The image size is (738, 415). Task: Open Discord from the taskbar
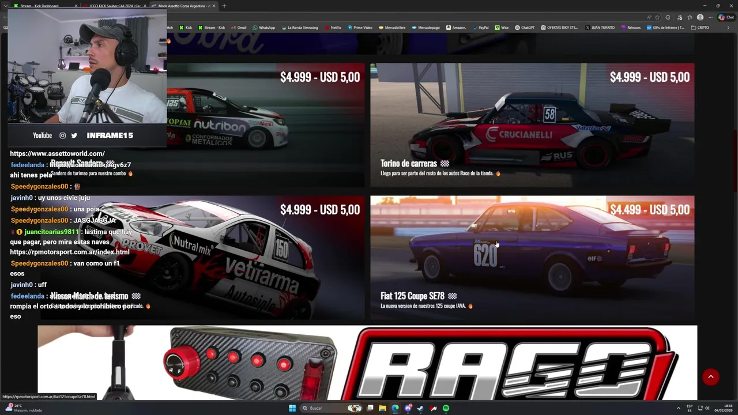pyautogui.click(x=408, y=408)
